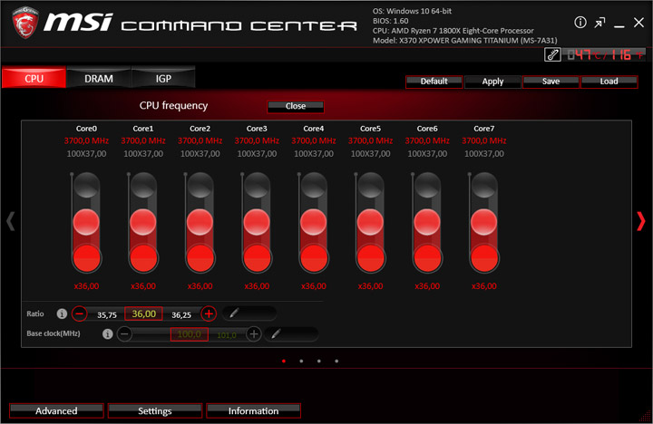Decrease Base clock with minus button
This screenshot has height=424, width=653.
pos(124,333)
